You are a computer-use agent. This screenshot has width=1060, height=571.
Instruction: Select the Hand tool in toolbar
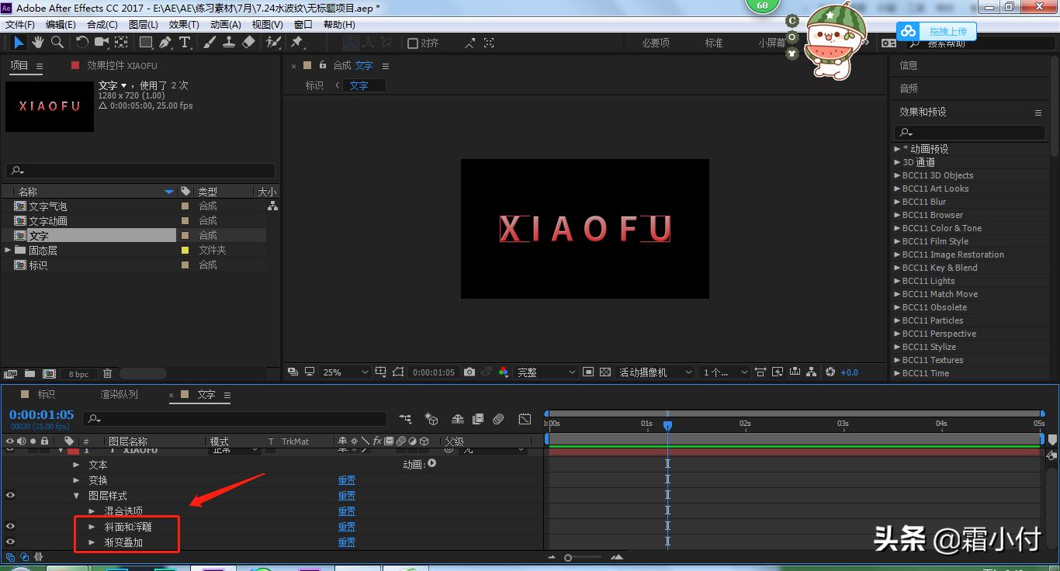(37, 43)
